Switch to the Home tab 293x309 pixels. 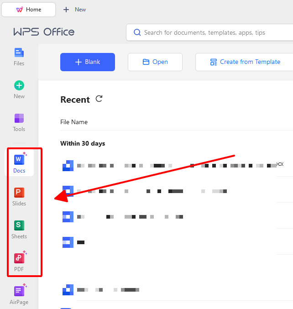(29, 10)
